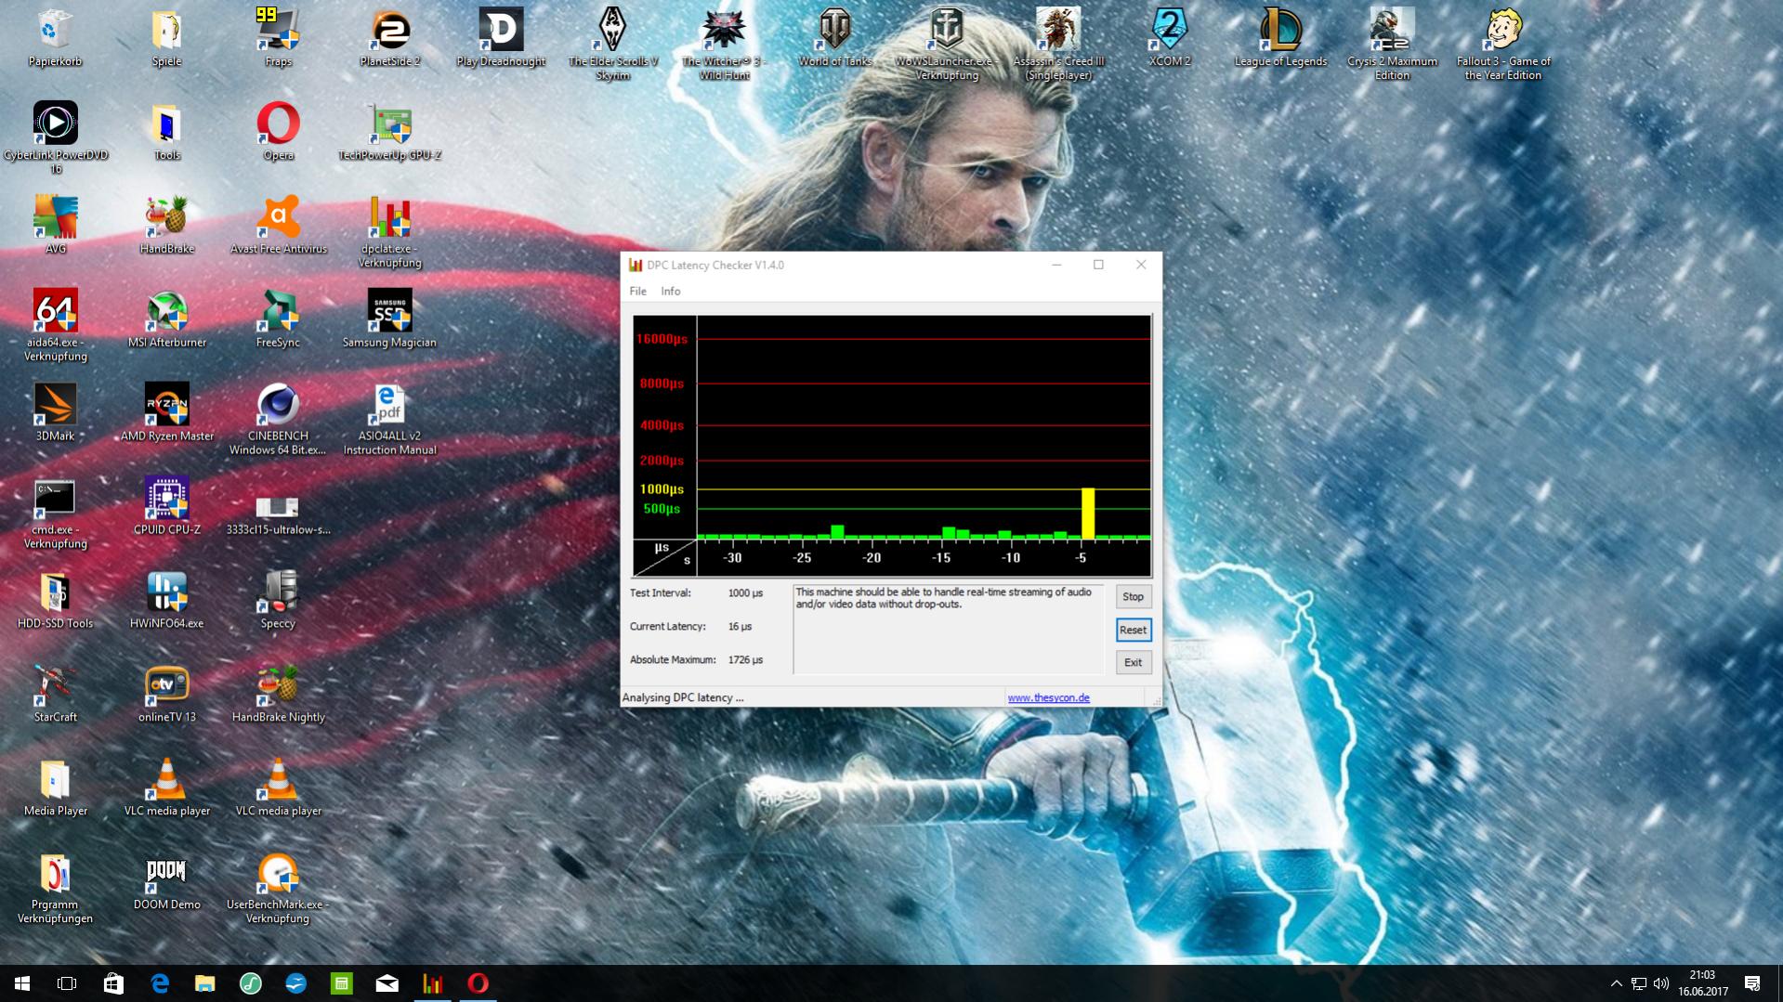This screenshot has width=1783, height=1002.
Task: Minimize the DPC Latency Checker window
Action: pos(1056,265)
